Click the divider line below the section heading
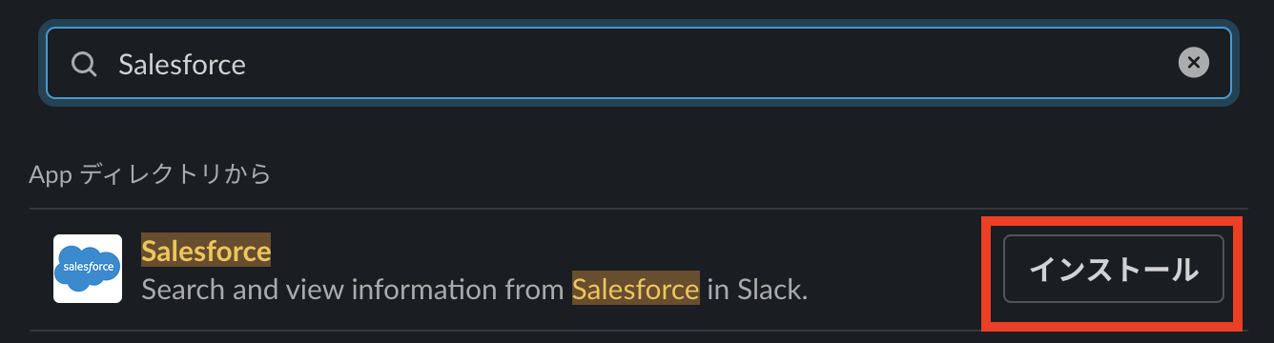Image resolution: width=1274 pixels, height=343 pixels. [638, 210]
